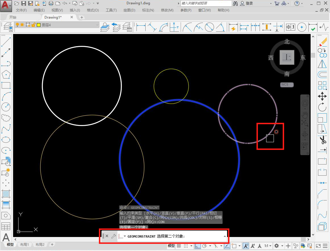Expand the 图层4 layer dropdown
The width and height of the screenshot is (330, 251).
[97, 25]
